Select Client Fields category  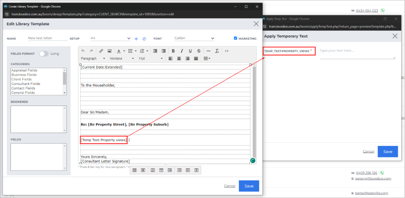pos(21,79)
